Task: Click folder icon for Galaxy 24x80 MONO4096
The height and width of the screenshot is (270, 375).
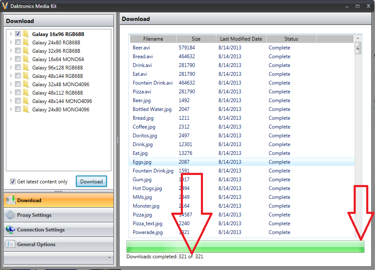Action: (26, 109)
